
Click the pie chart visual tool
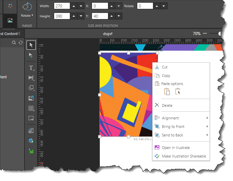[31, 141]
